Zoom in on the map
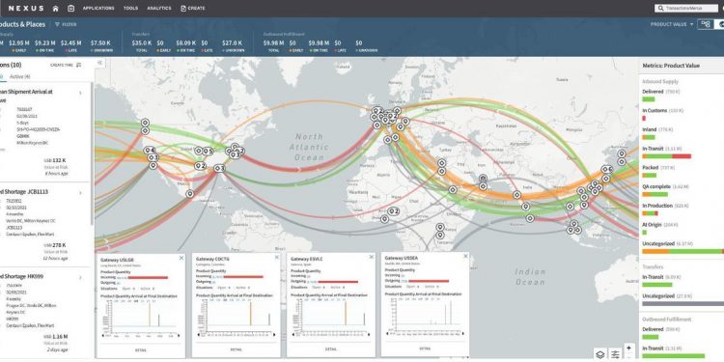Image resolution: width=724 pixels, height=362 pixels. (x=628, y=348)
